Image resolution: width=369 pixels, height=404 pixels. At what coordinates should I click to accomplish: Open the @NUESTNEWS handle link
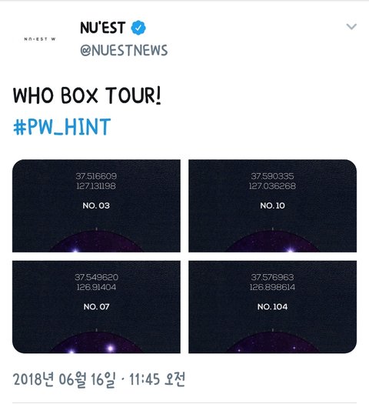pyautogui.click(x=124, y=51)
